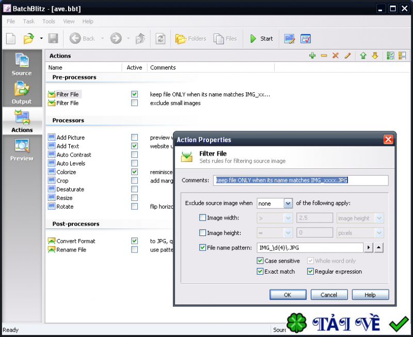
Task: Uncheck the Regular expression option
Action: (x=311, y=271)
